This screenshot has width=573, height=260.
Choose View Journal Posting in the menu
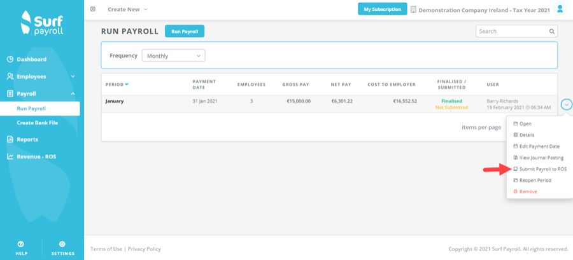pyautogui.click(x=542, y=158)
